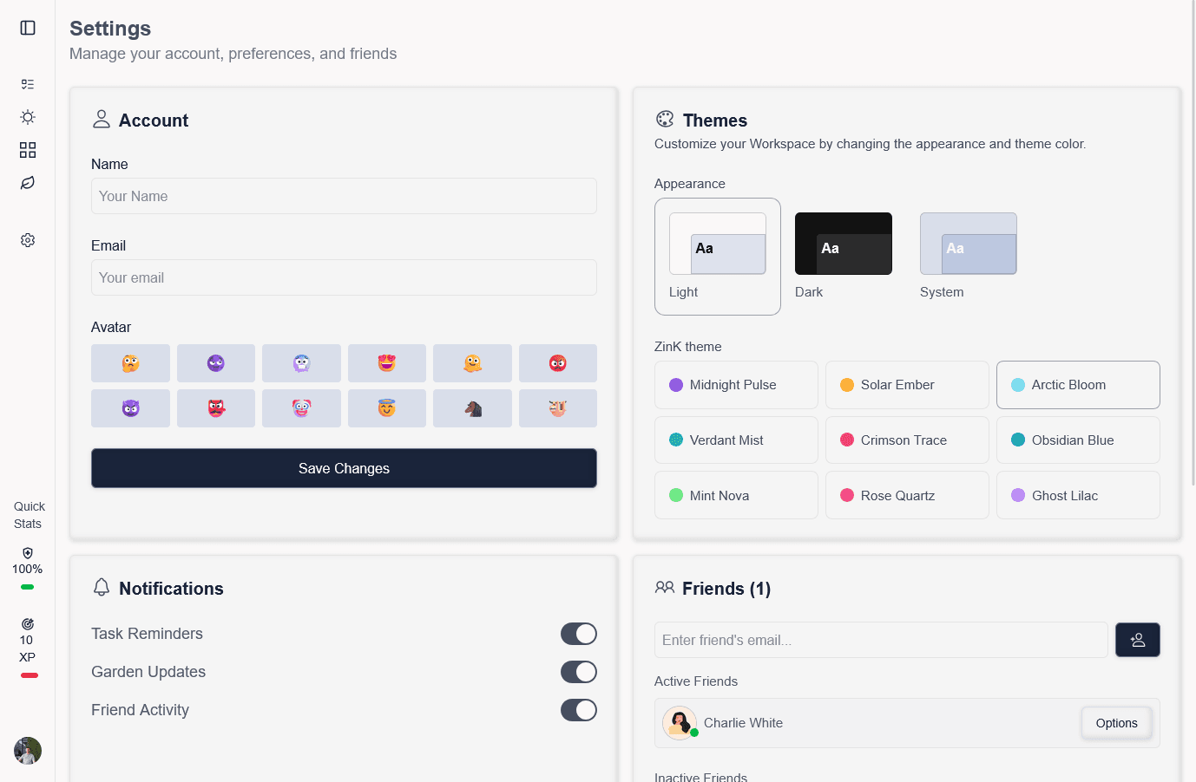Open Options for Charlie White

[x=1116, y=722]
